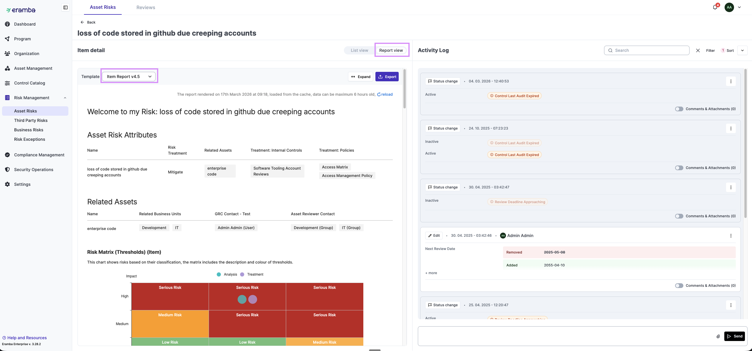The width and height of the screenshot is (752, 351).
Task: Switch to List view
Action: coord(359,50)
